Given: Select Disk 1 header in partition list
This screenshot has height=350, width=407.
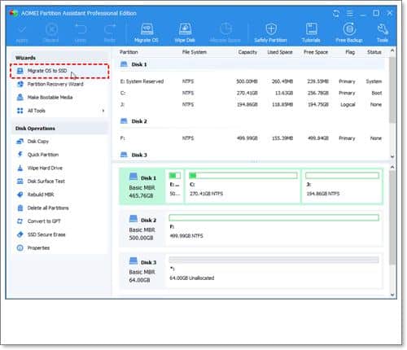Looking at the screenshot, I should [x=252, y=64].
